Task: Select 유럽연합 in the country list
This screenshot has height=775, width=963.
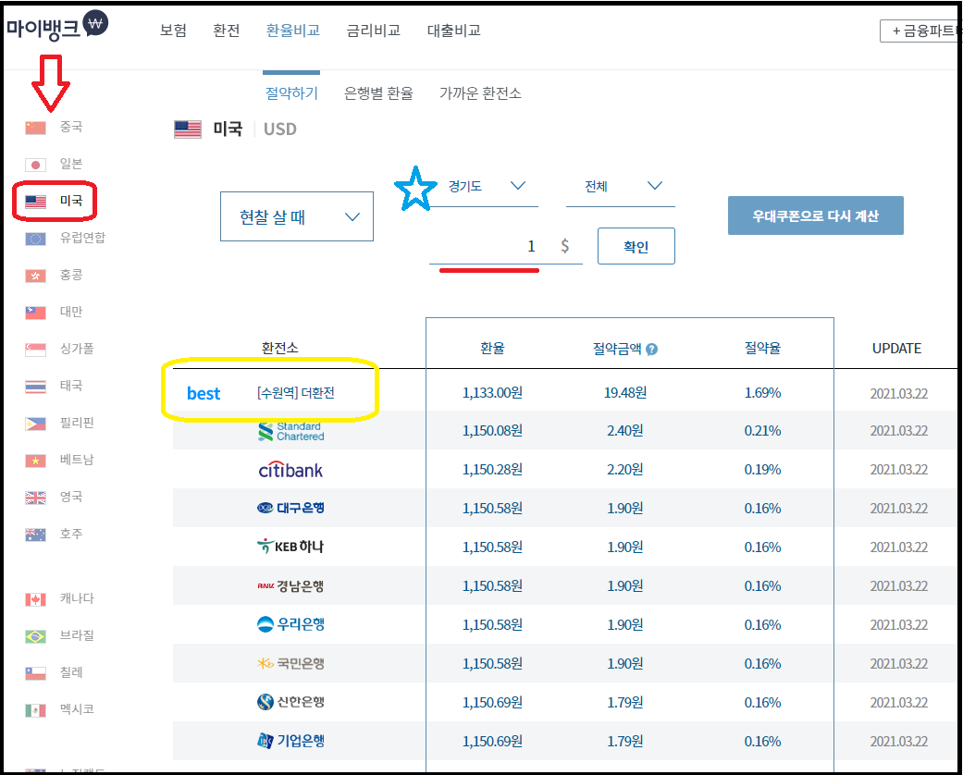Action: (82, 238)
